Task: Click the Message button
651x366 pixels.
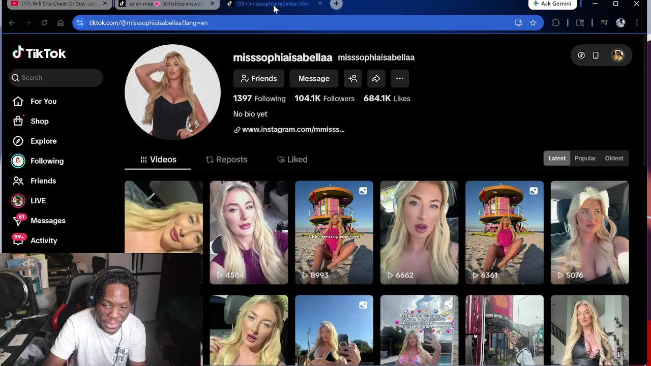Action: pyautogui.click(x=314, y=78)
